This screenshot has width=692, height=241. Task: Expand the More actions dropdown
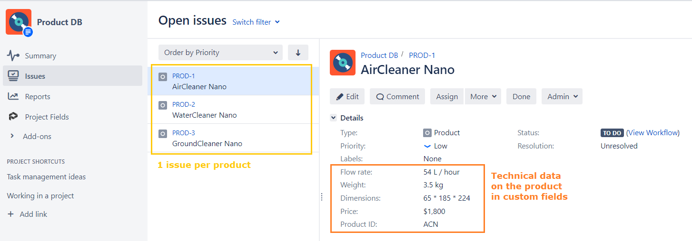[x=483, y=96]
